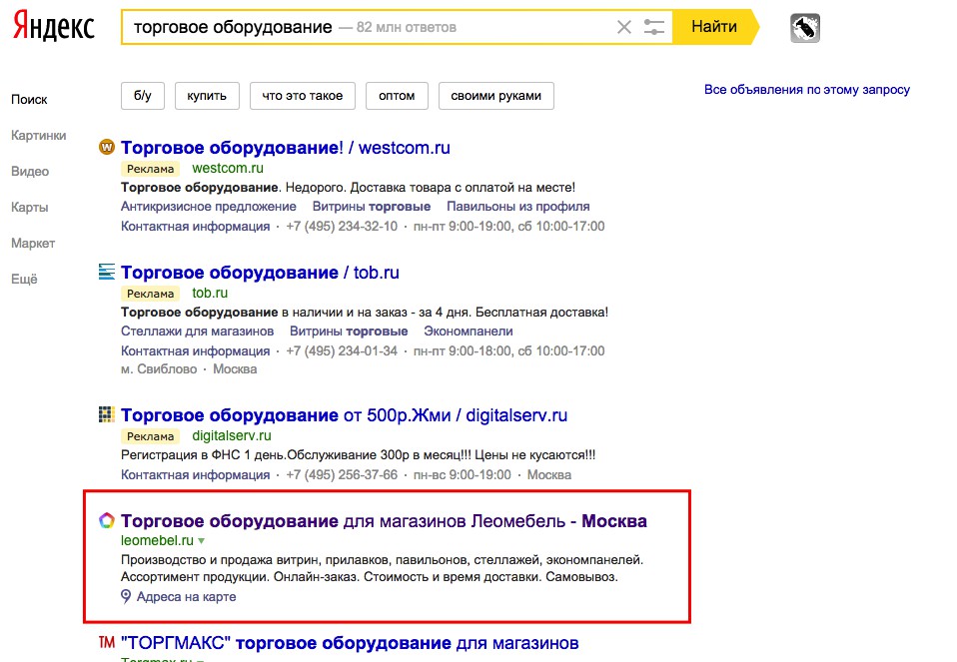Switch to Поиск section
Screen dimensions: 957x662
pos(29,100)
